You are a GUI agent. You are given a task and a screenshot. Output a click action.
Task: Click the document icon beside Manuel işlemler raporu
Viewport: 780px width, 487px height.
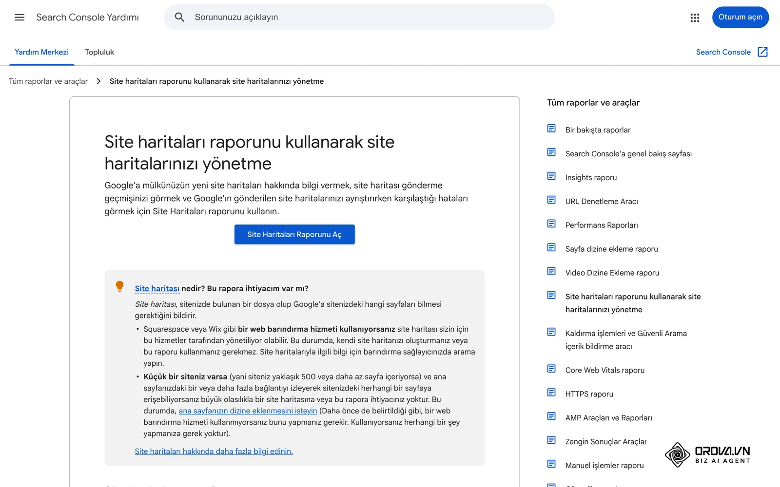(x=551, y=464)
